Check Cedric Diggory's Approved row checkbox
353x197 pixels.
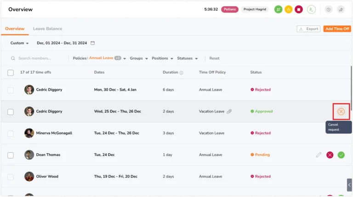[11, 112]
